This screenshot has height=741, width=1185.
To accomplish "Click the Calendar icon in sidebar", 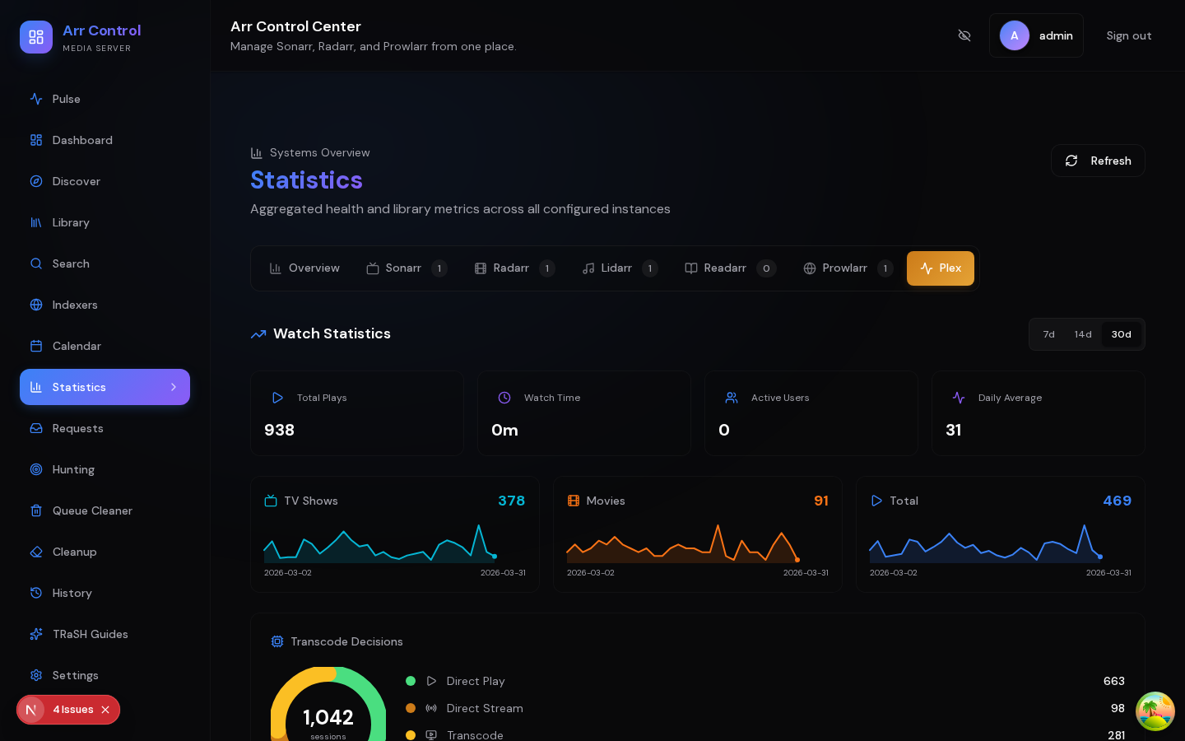I will (x=36, y=346).
